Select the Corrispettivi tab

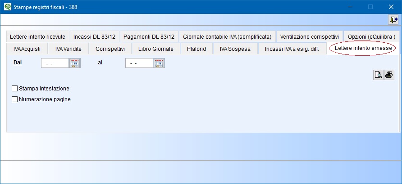(x=110, y=49)
